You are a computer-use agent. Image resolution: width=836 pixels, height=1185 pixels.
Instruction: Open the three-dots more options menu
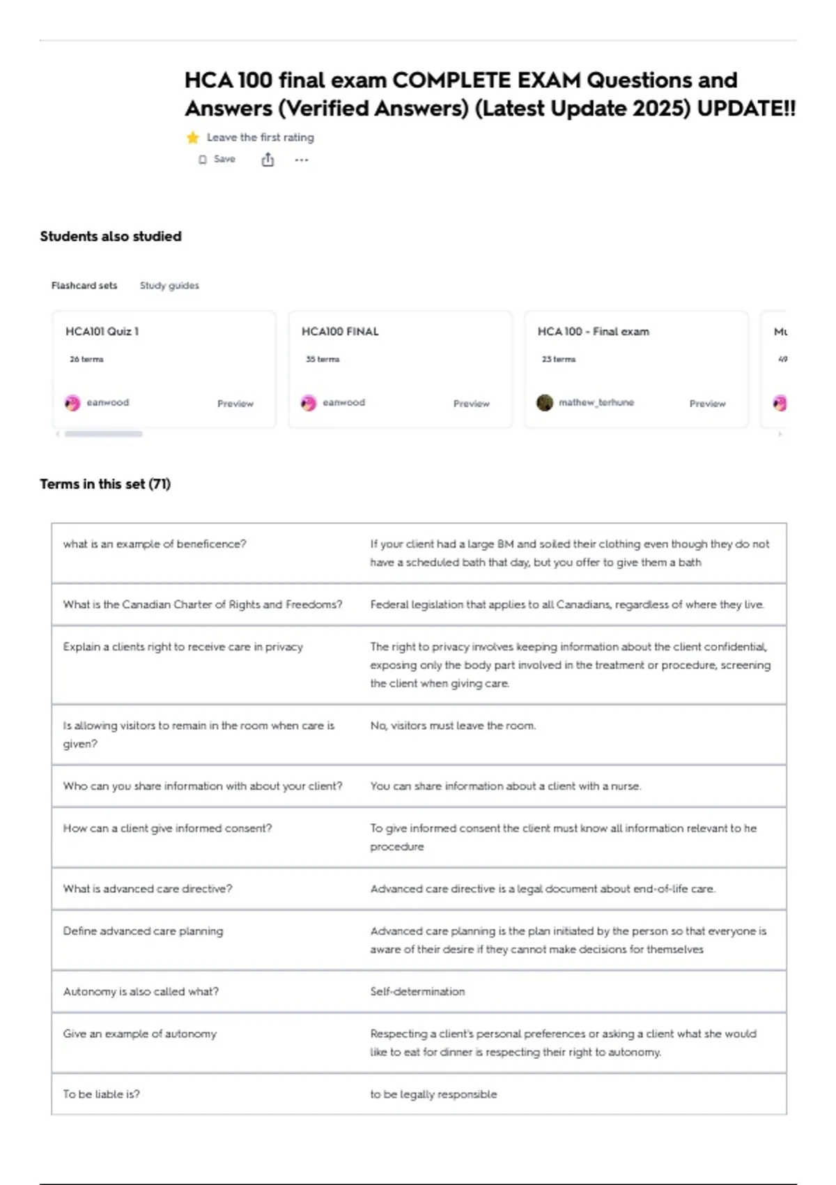coord(301,160)
